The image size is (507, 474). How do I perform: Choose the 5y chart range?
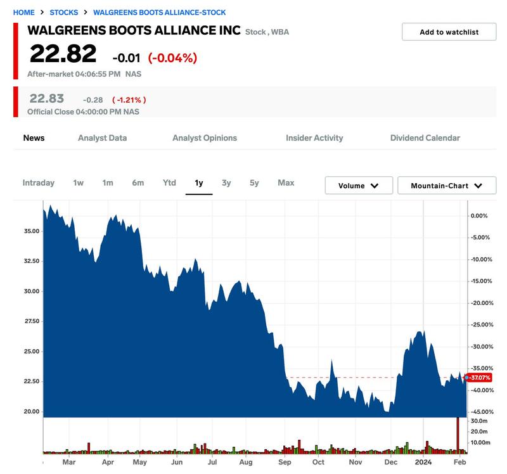coord(254,183)
